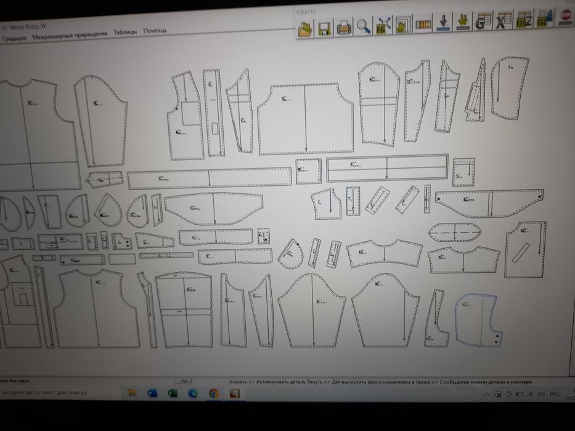Viewport: 575px width, 431px height.
Task: Open the Градация menu
Action: coord(14,38)
